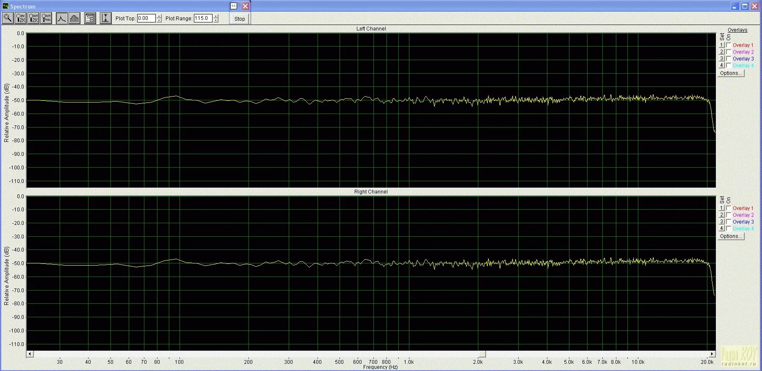Increase the Plot Range value
Image resolution: width=762 pixels, height=371 pixels.
click(216, 16)
